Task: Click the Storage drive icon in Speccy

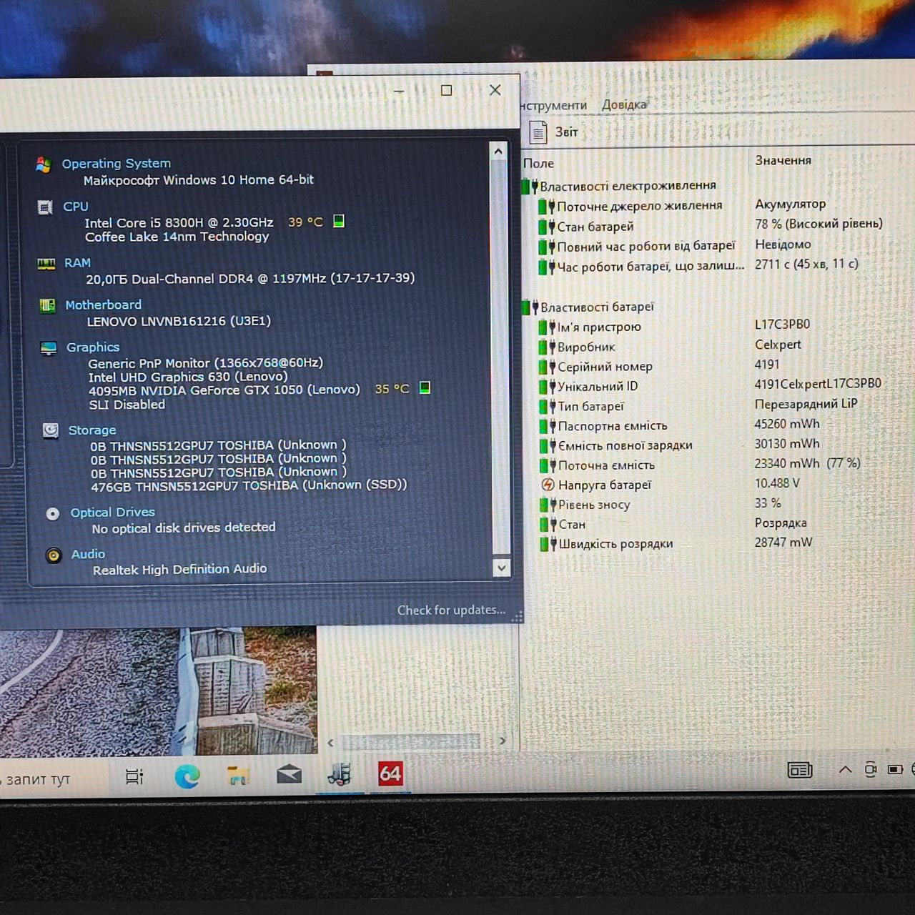Action: tap(50, 430)
